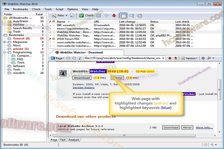Click the browser forward arrow icon
This screenshot has width=224, height=149.
click(x=74, y=58)
